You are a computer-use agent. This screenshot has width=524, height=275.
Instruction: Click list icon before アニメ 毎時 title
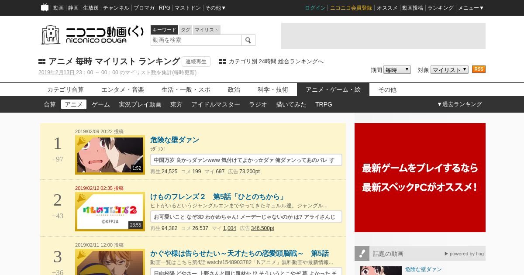[42, 62]
